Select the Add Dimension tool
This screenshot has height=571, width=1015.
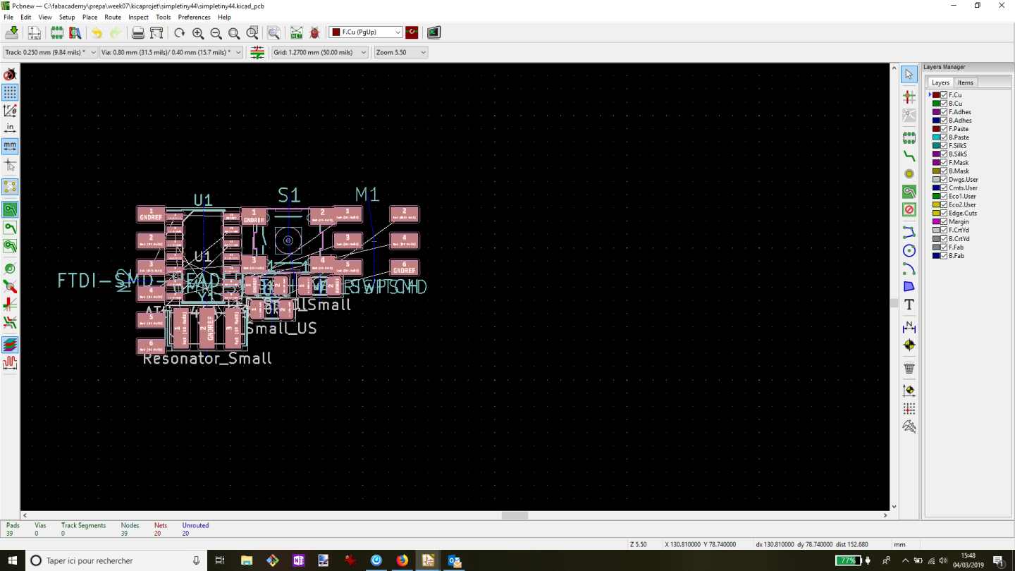click(x=909, y=327)
